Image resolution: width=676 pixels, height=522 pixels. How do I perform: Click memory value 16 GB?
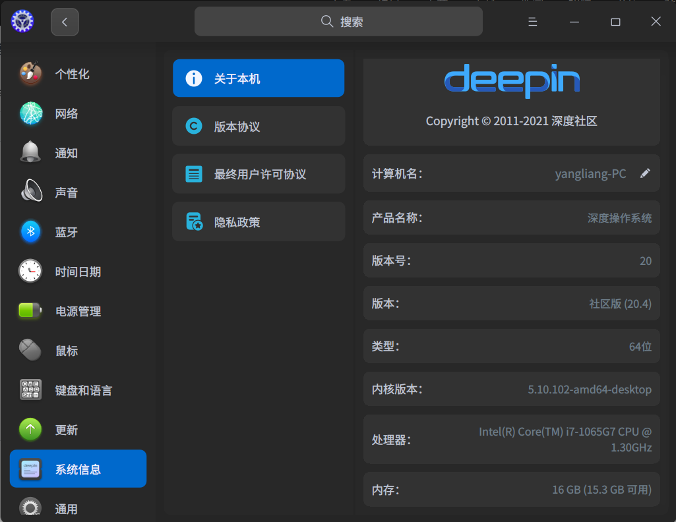tap(602, 490)
